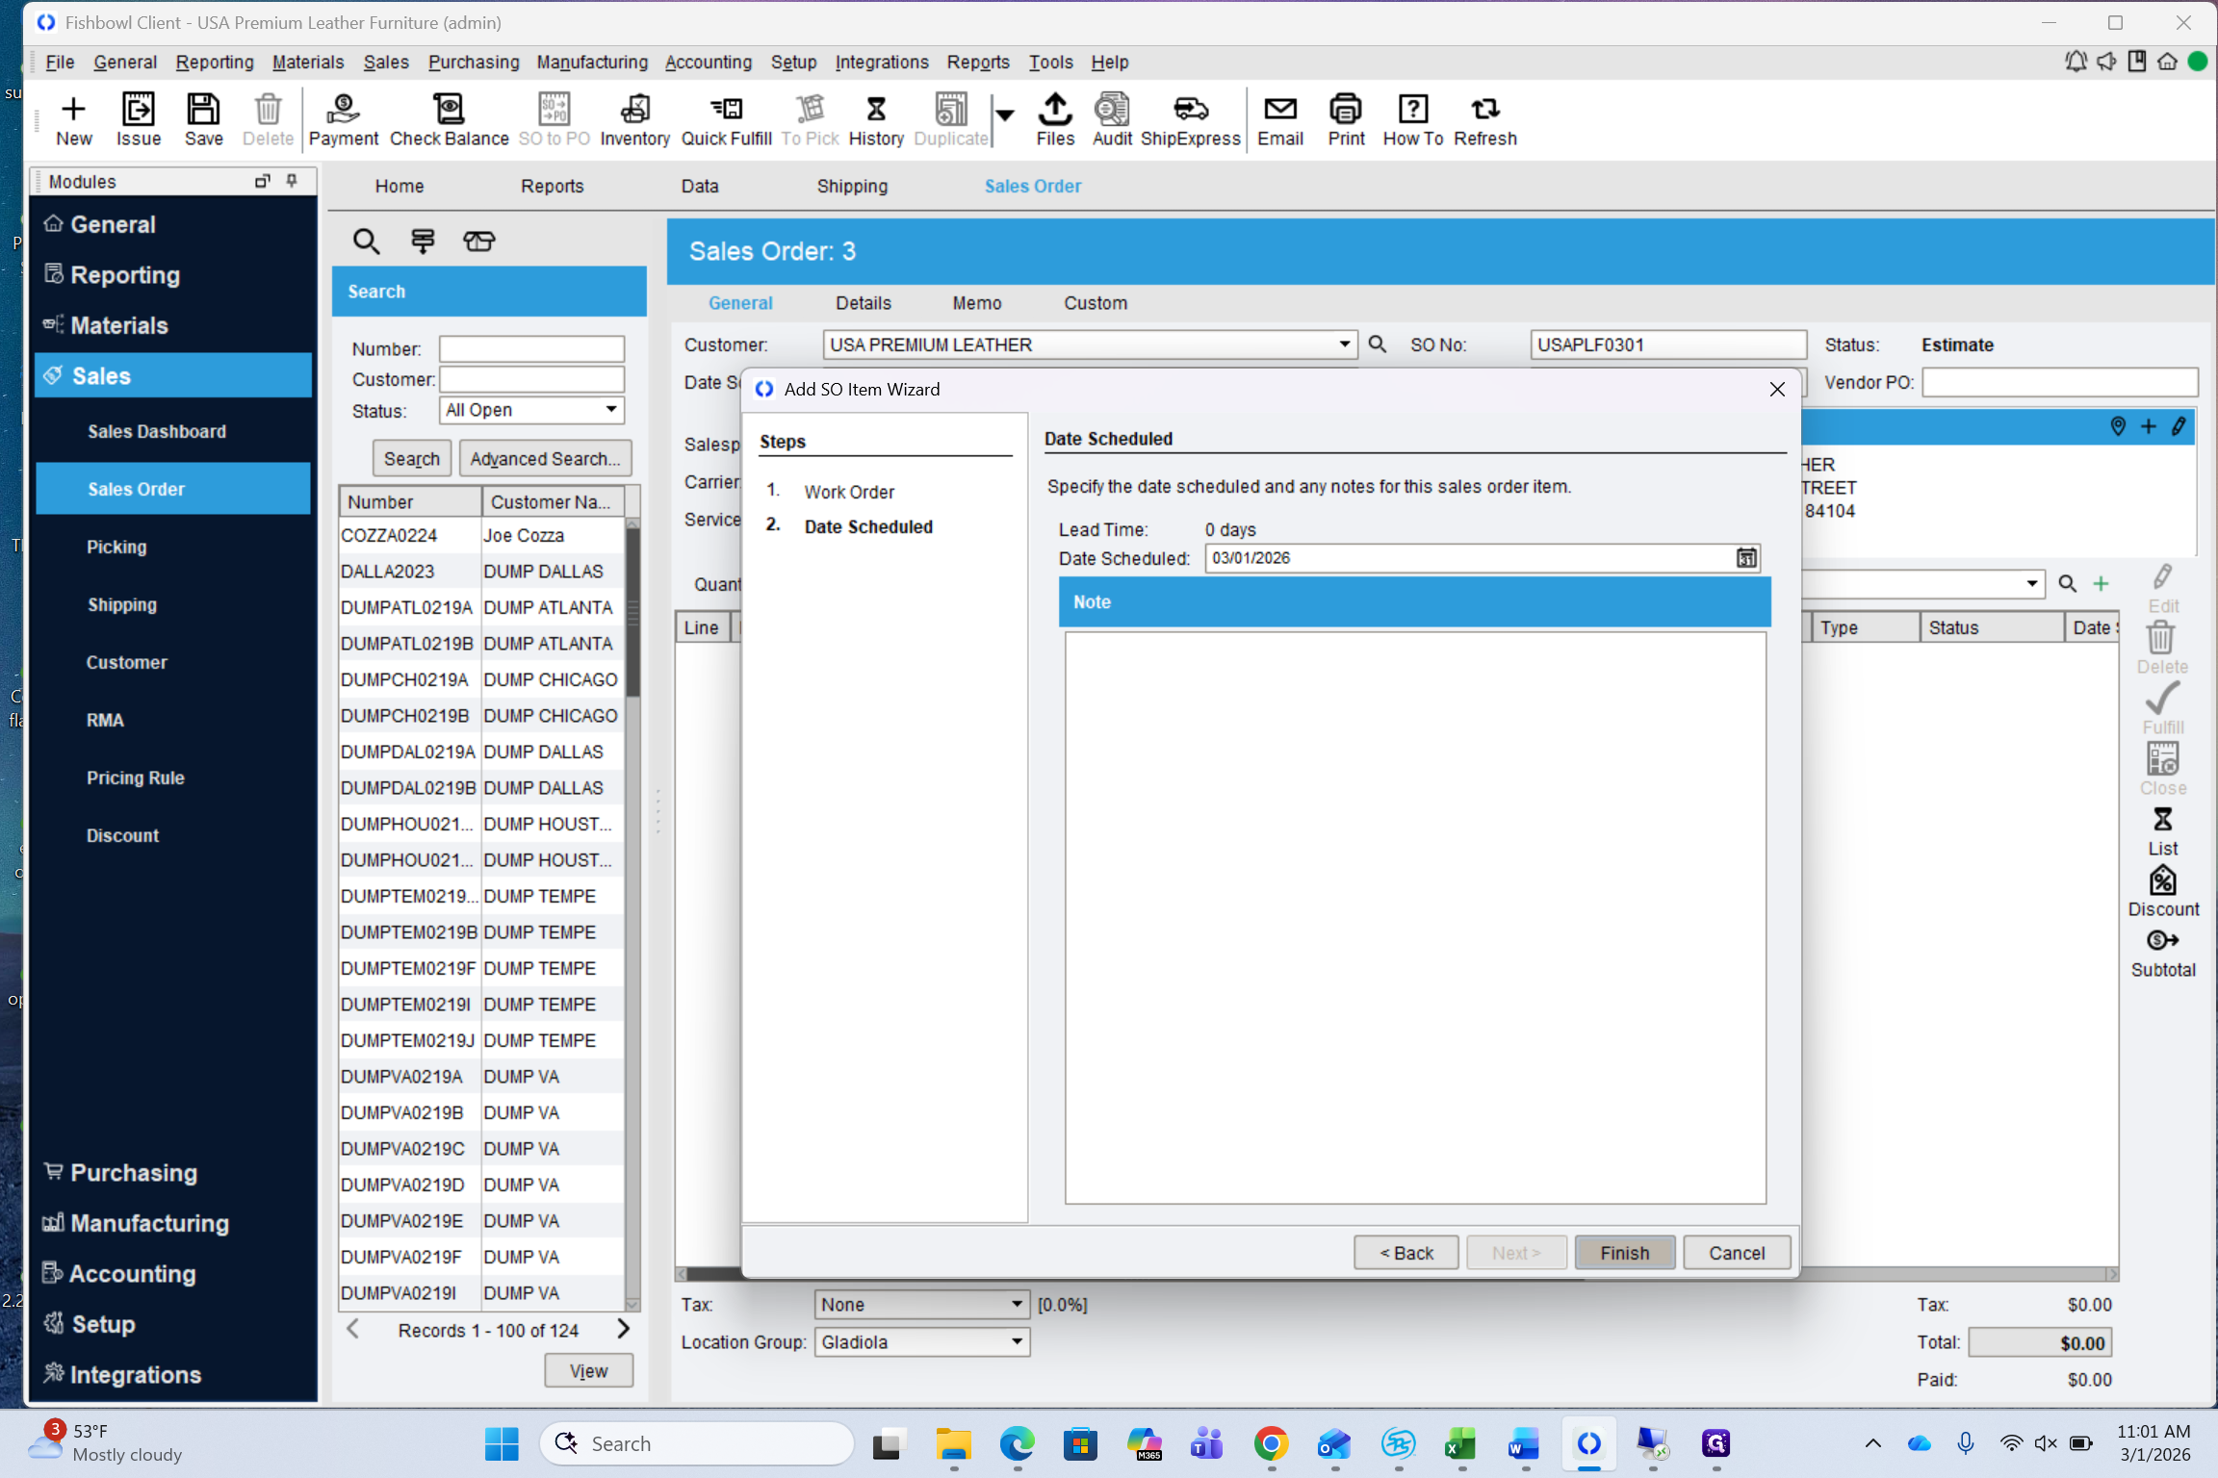The width and height of the screenshot is (2218, 1478).
Task: Open calendar picker for Date Scheduled
Action: pyautogui.click(x=1745, y=558)
